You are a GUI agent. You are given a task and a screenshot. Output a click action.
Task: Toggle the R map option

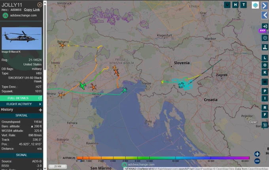click(265, 108)
